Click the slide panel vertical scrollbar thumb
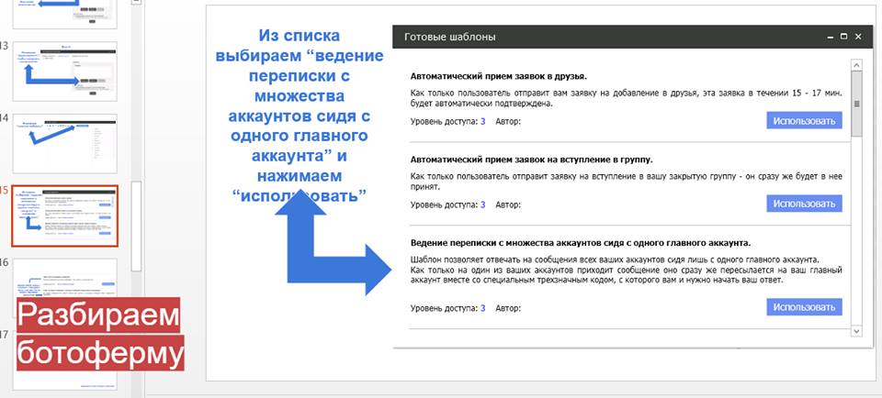882x398 pixels. tap(137, 223)
